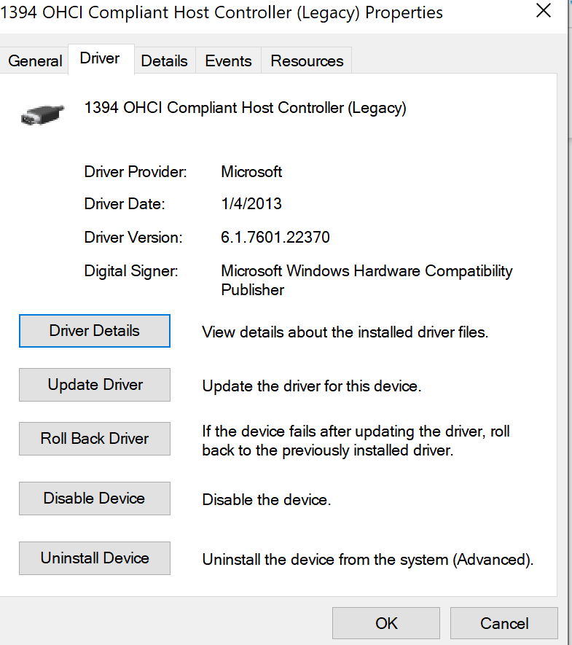Viewport: 572px width, 645px height.
Task: Click the Digital Signer publisher text
Action: [x=367, y=280]
